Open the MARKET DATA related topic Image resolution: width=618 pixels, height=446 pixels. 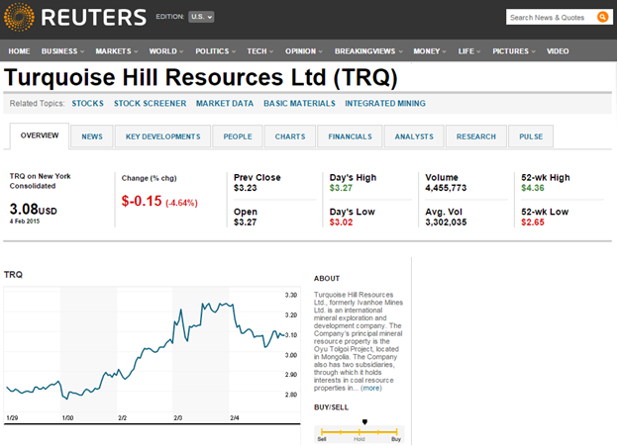click(225, 103)
